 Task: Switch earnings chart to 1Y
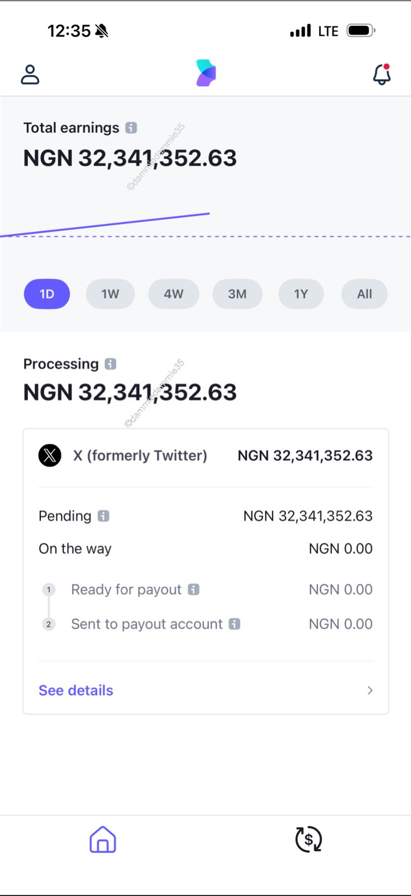[x=301, y=294]
